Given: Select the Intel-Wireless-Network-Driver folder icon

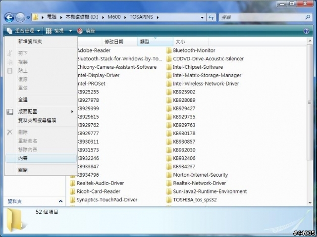Looking at the screenshot, I should [169, 84].
